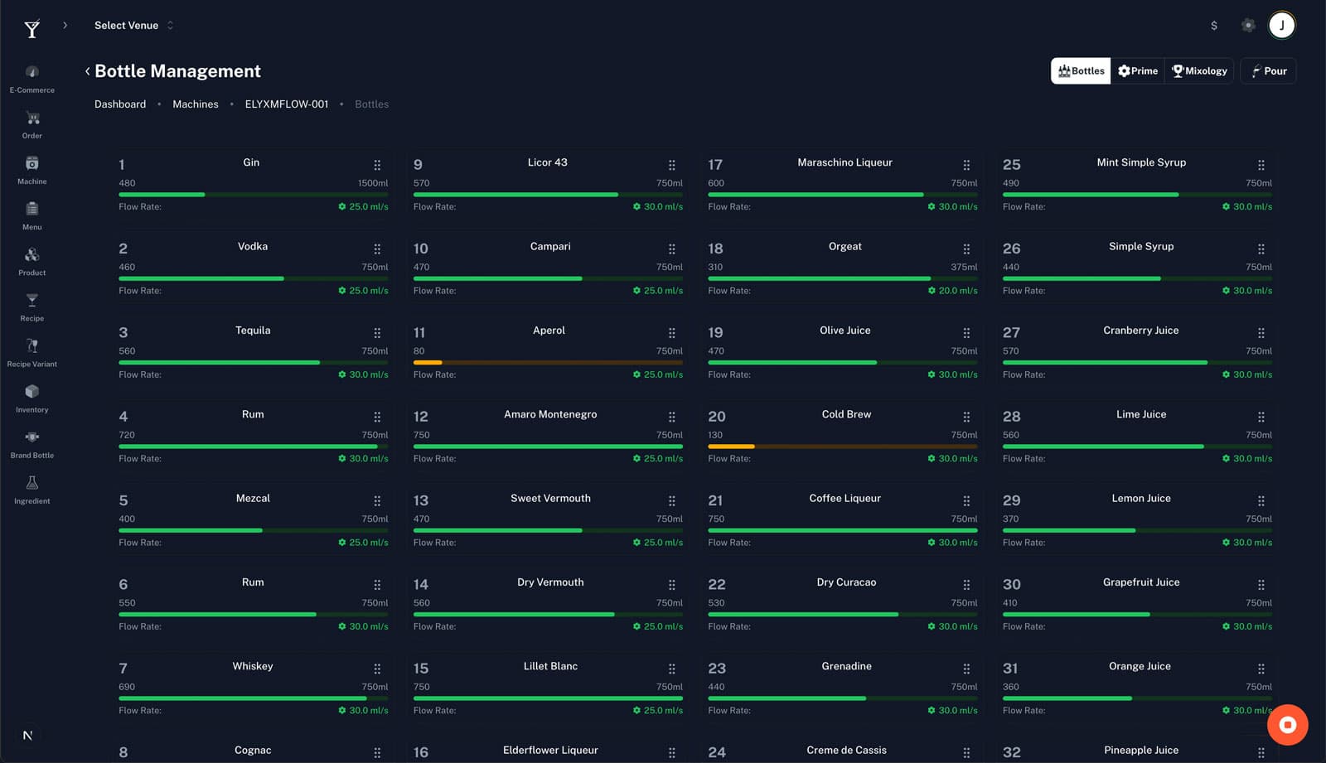Image resolution: width=1326 pixels, height=763 pixels.
Task: Open the J user profile avatar
Action: point(1281,25)
